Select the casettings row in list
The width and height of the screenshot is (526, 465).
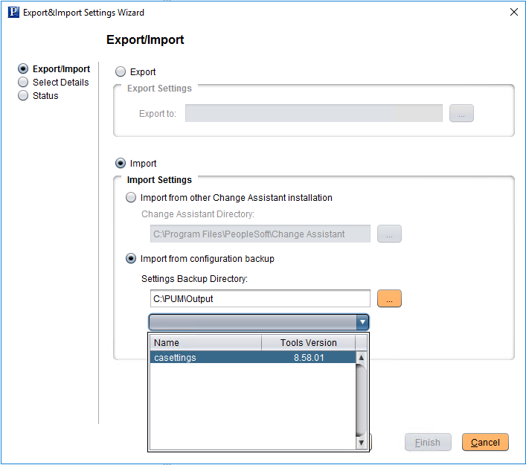tap(253, 357)
